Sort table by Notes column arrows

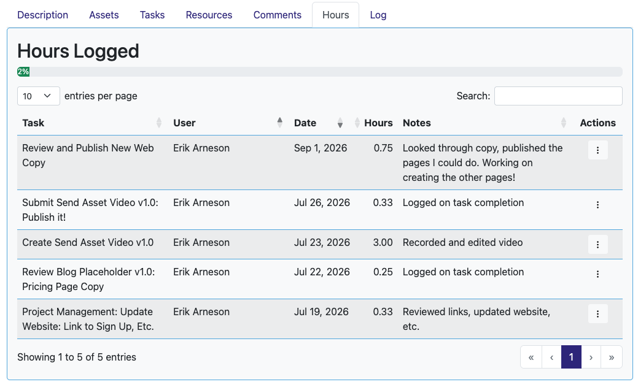pos(564,123)
